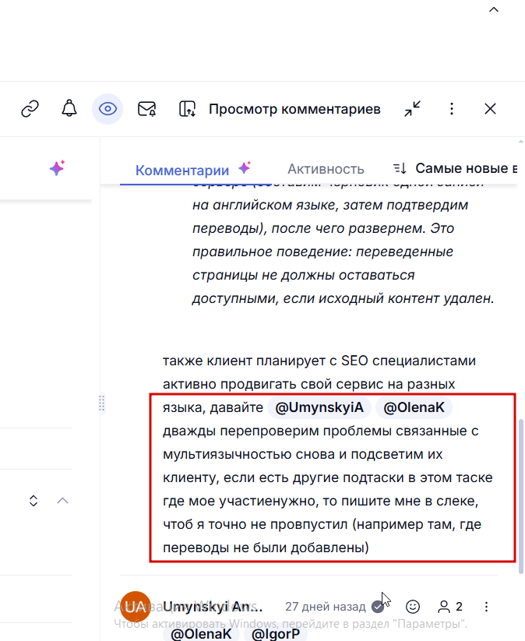Click the panel resize grip handle
This screenshot has width=525, height=641.
pyautogui.click(x=101, y=403)
